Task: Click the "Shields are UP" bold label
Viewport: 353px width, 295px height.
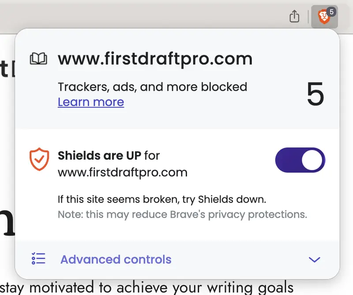Action: [x=100, y=156]
